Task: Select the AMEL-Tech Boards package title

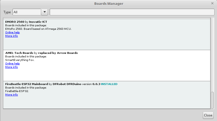Action: point(19,53)
